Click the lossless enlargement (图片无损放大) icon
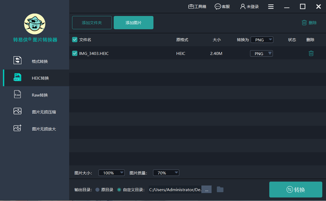This screenshot has height=201, width=326. click(17, 128)
